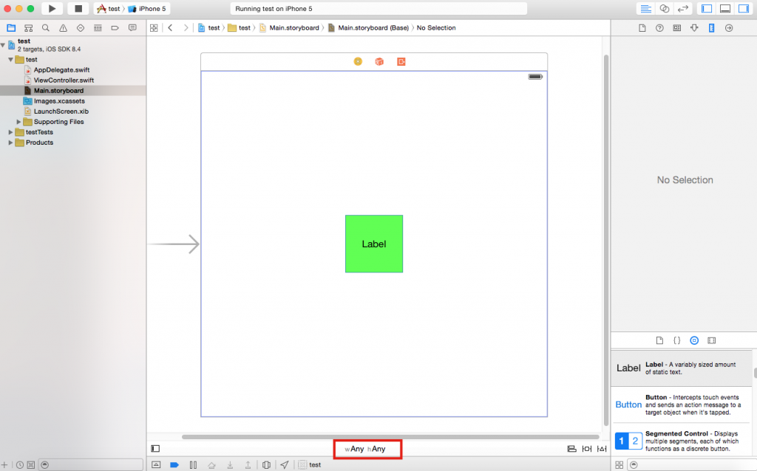This screenshot has height=471, width=757.
Task: Open the Align constraints tool
Action: pos(571,448)
